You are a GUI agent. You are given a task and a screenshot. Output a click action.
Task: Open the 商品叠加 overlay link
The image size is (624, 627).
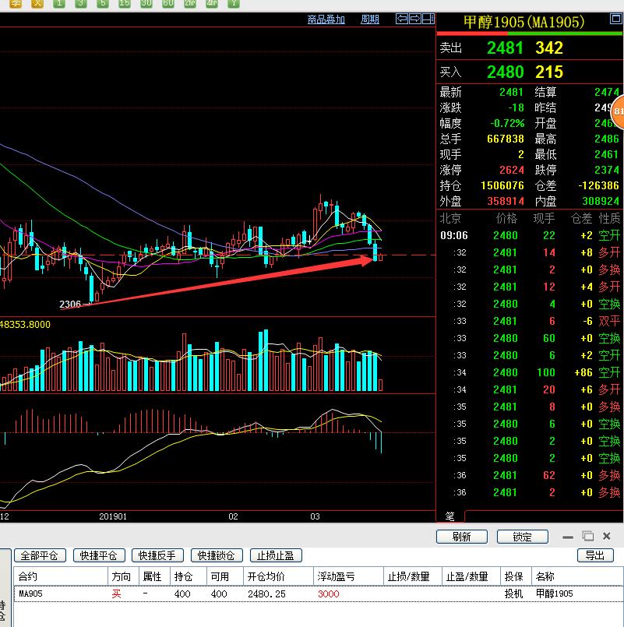(326, 19)
